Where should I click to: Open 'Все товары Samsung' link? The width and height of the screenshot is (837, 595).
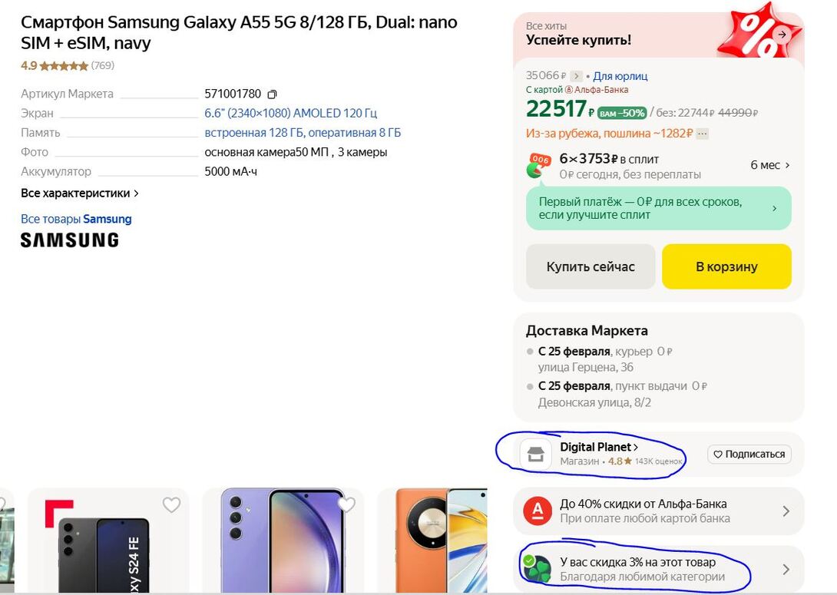tap(76, 219)
